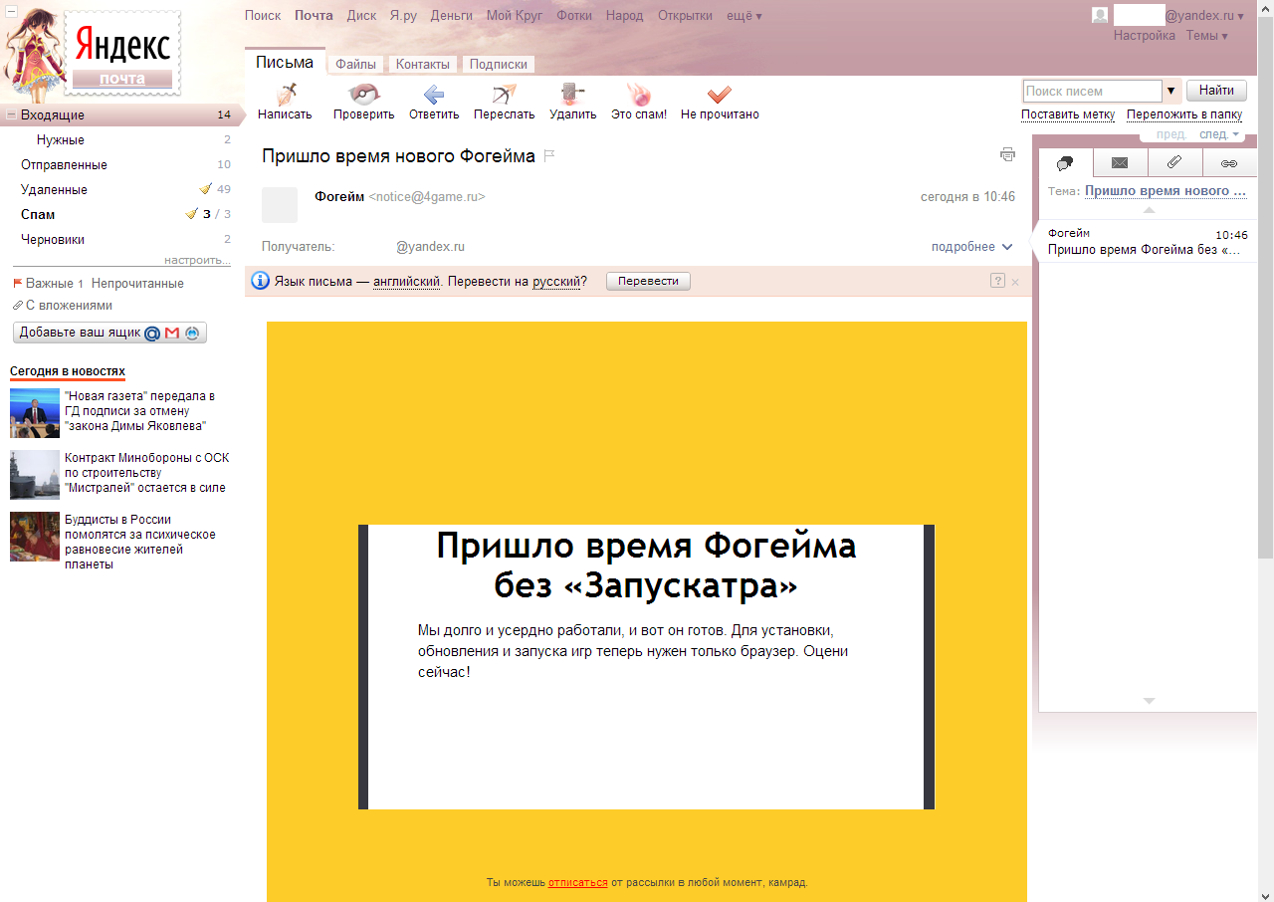This screenshot has width=1274, height=902.
Task: Collapse the Входящие folder tree
Action: (x=11, y=115)
